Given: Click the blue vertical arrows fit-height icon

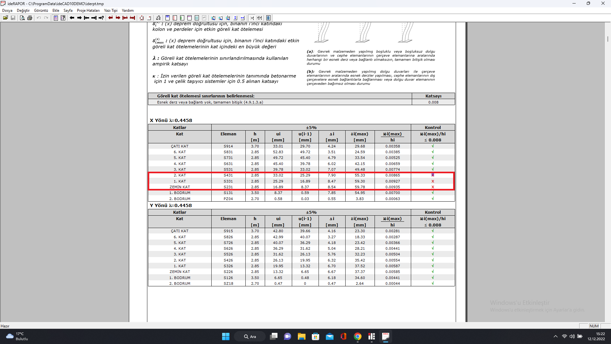Looking at the screenshot, I should pos(235,18).
